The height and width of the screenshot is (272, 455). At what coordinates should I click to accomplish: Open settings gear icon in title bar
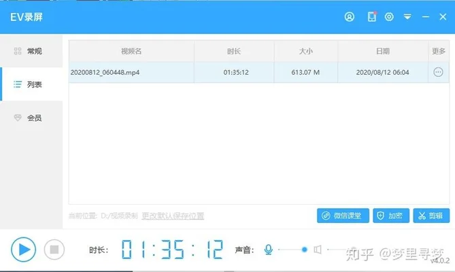(389, 17)
